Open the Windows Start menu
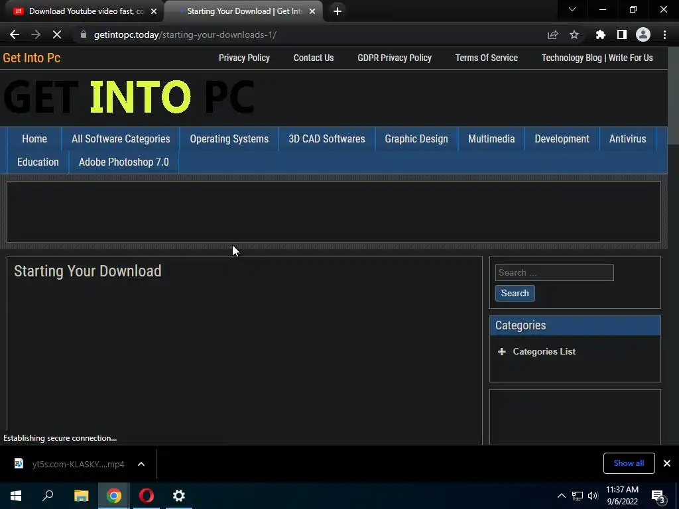The width and height of the screenshot is (679, 509). (x=16, y=496)
